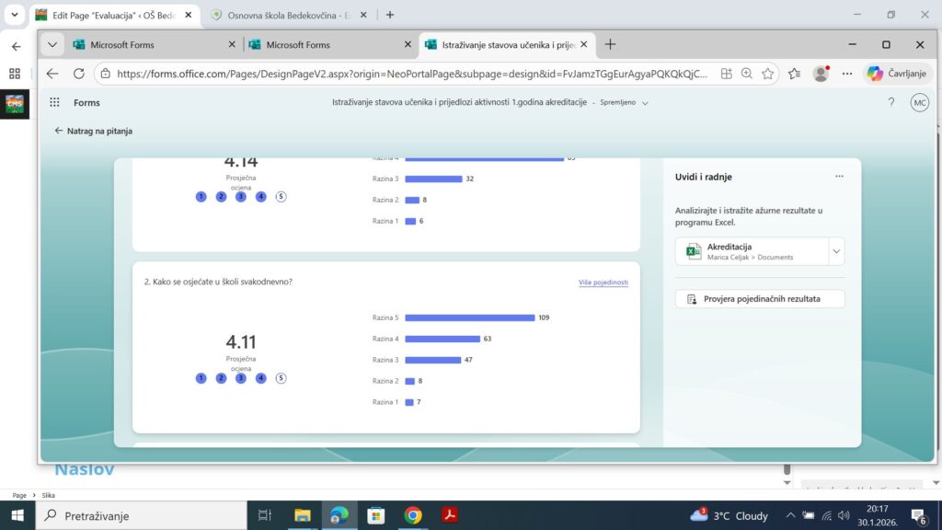The image size is (942, 530).
Task: Open more options in Uvidi i radnje
Action: (839, 177)
